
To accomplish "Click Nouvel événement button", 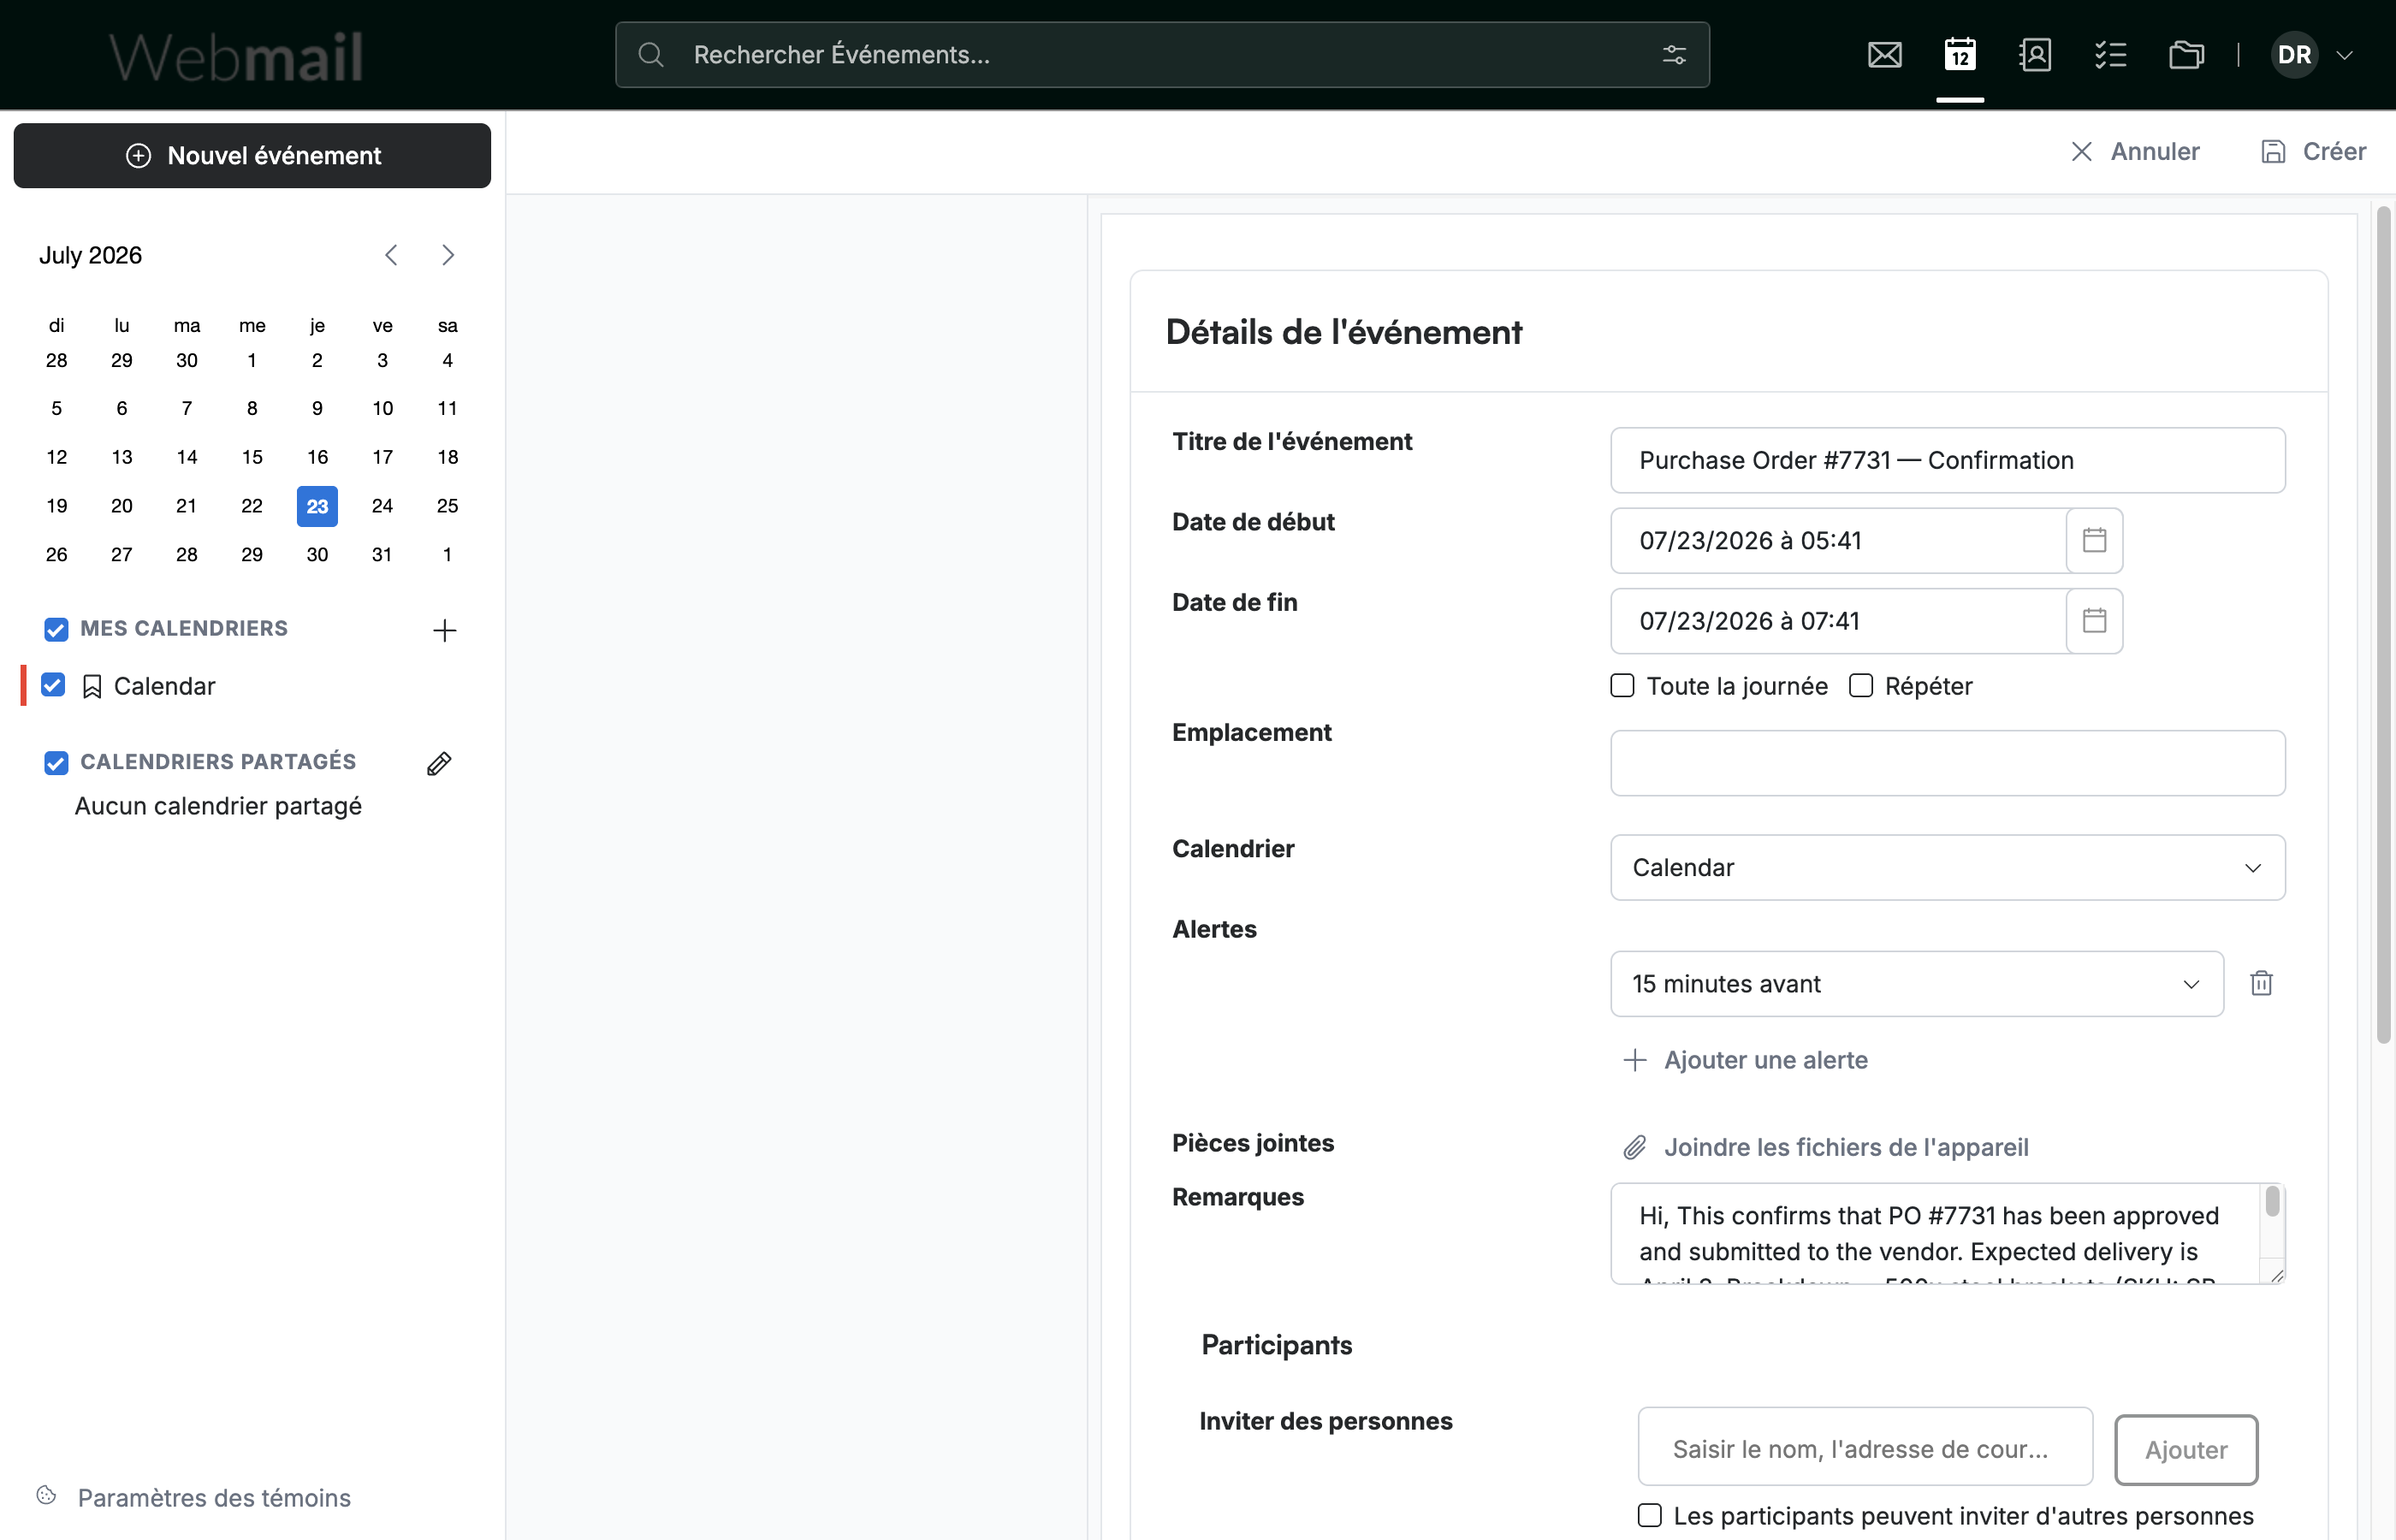I will coord(252,156).
